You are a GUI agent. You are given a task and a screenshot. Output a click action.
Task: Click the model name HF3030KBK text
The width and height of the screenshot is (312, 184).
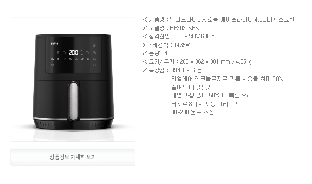coord(184,28)
